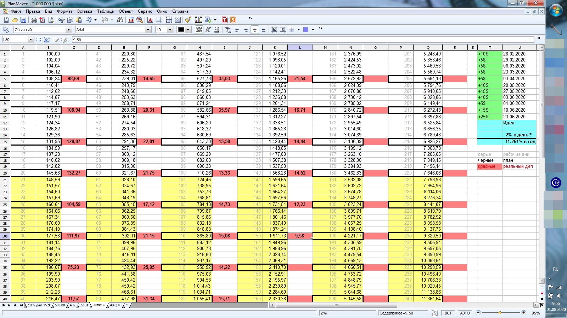Toggle bold formatting (Ж button)
The width and height of the screenshot is (567, 318).
199,30
